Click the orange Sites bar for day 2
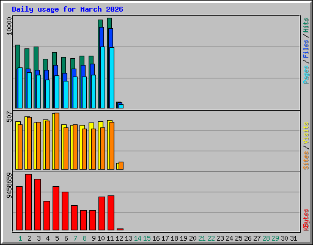The height and width of the screenshot is (245, 313). [x=29, y=143]
